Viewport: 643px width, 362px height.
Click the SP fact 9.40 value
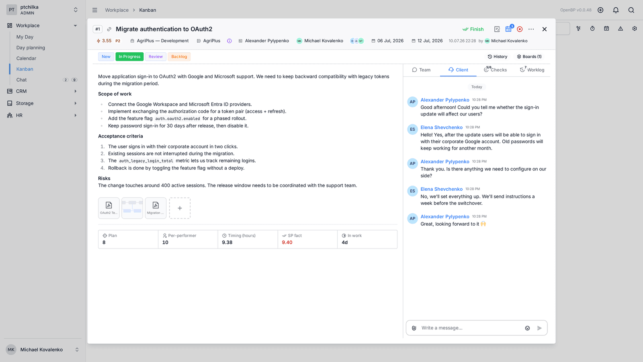[x=287, y=243]
